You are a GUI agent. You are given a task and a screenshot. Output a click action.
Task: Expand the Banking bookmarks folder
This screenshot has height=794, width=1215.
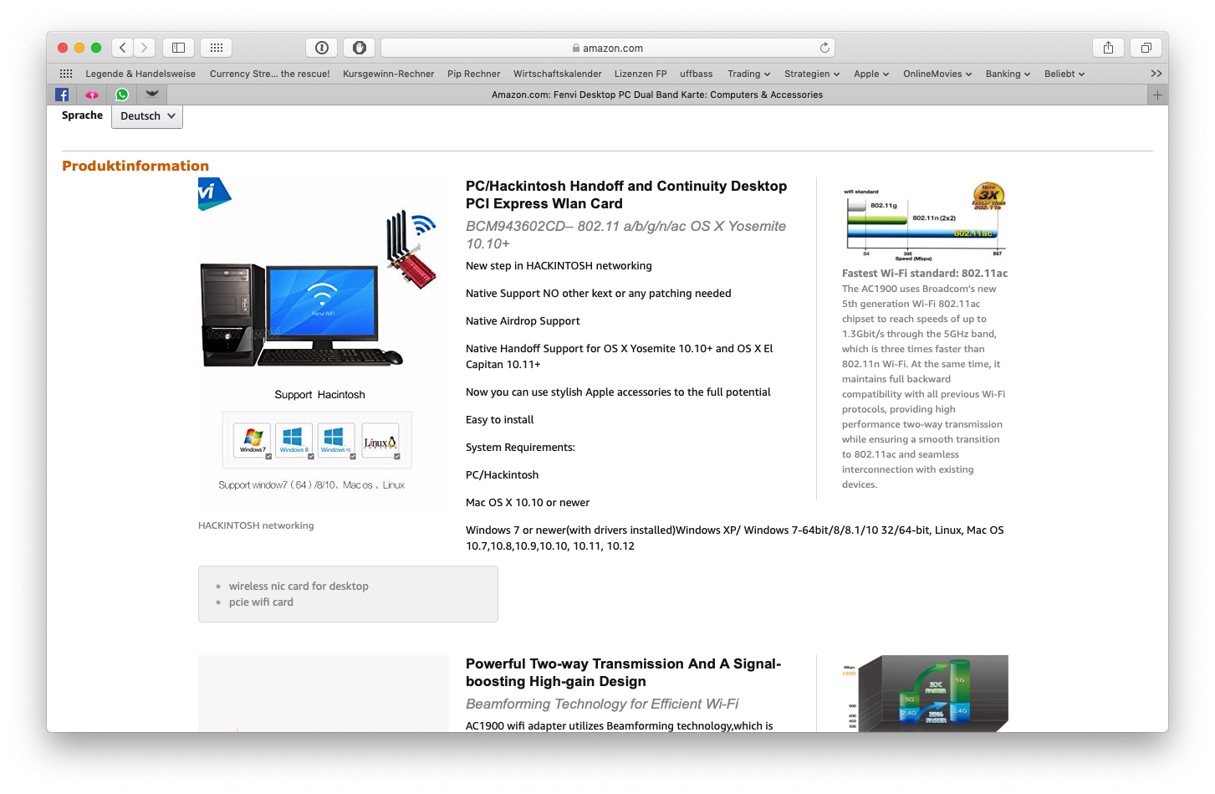(x=1008, y=74)
